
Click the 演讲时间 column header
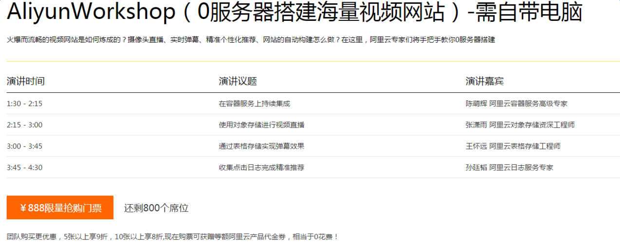pos(26,81)
